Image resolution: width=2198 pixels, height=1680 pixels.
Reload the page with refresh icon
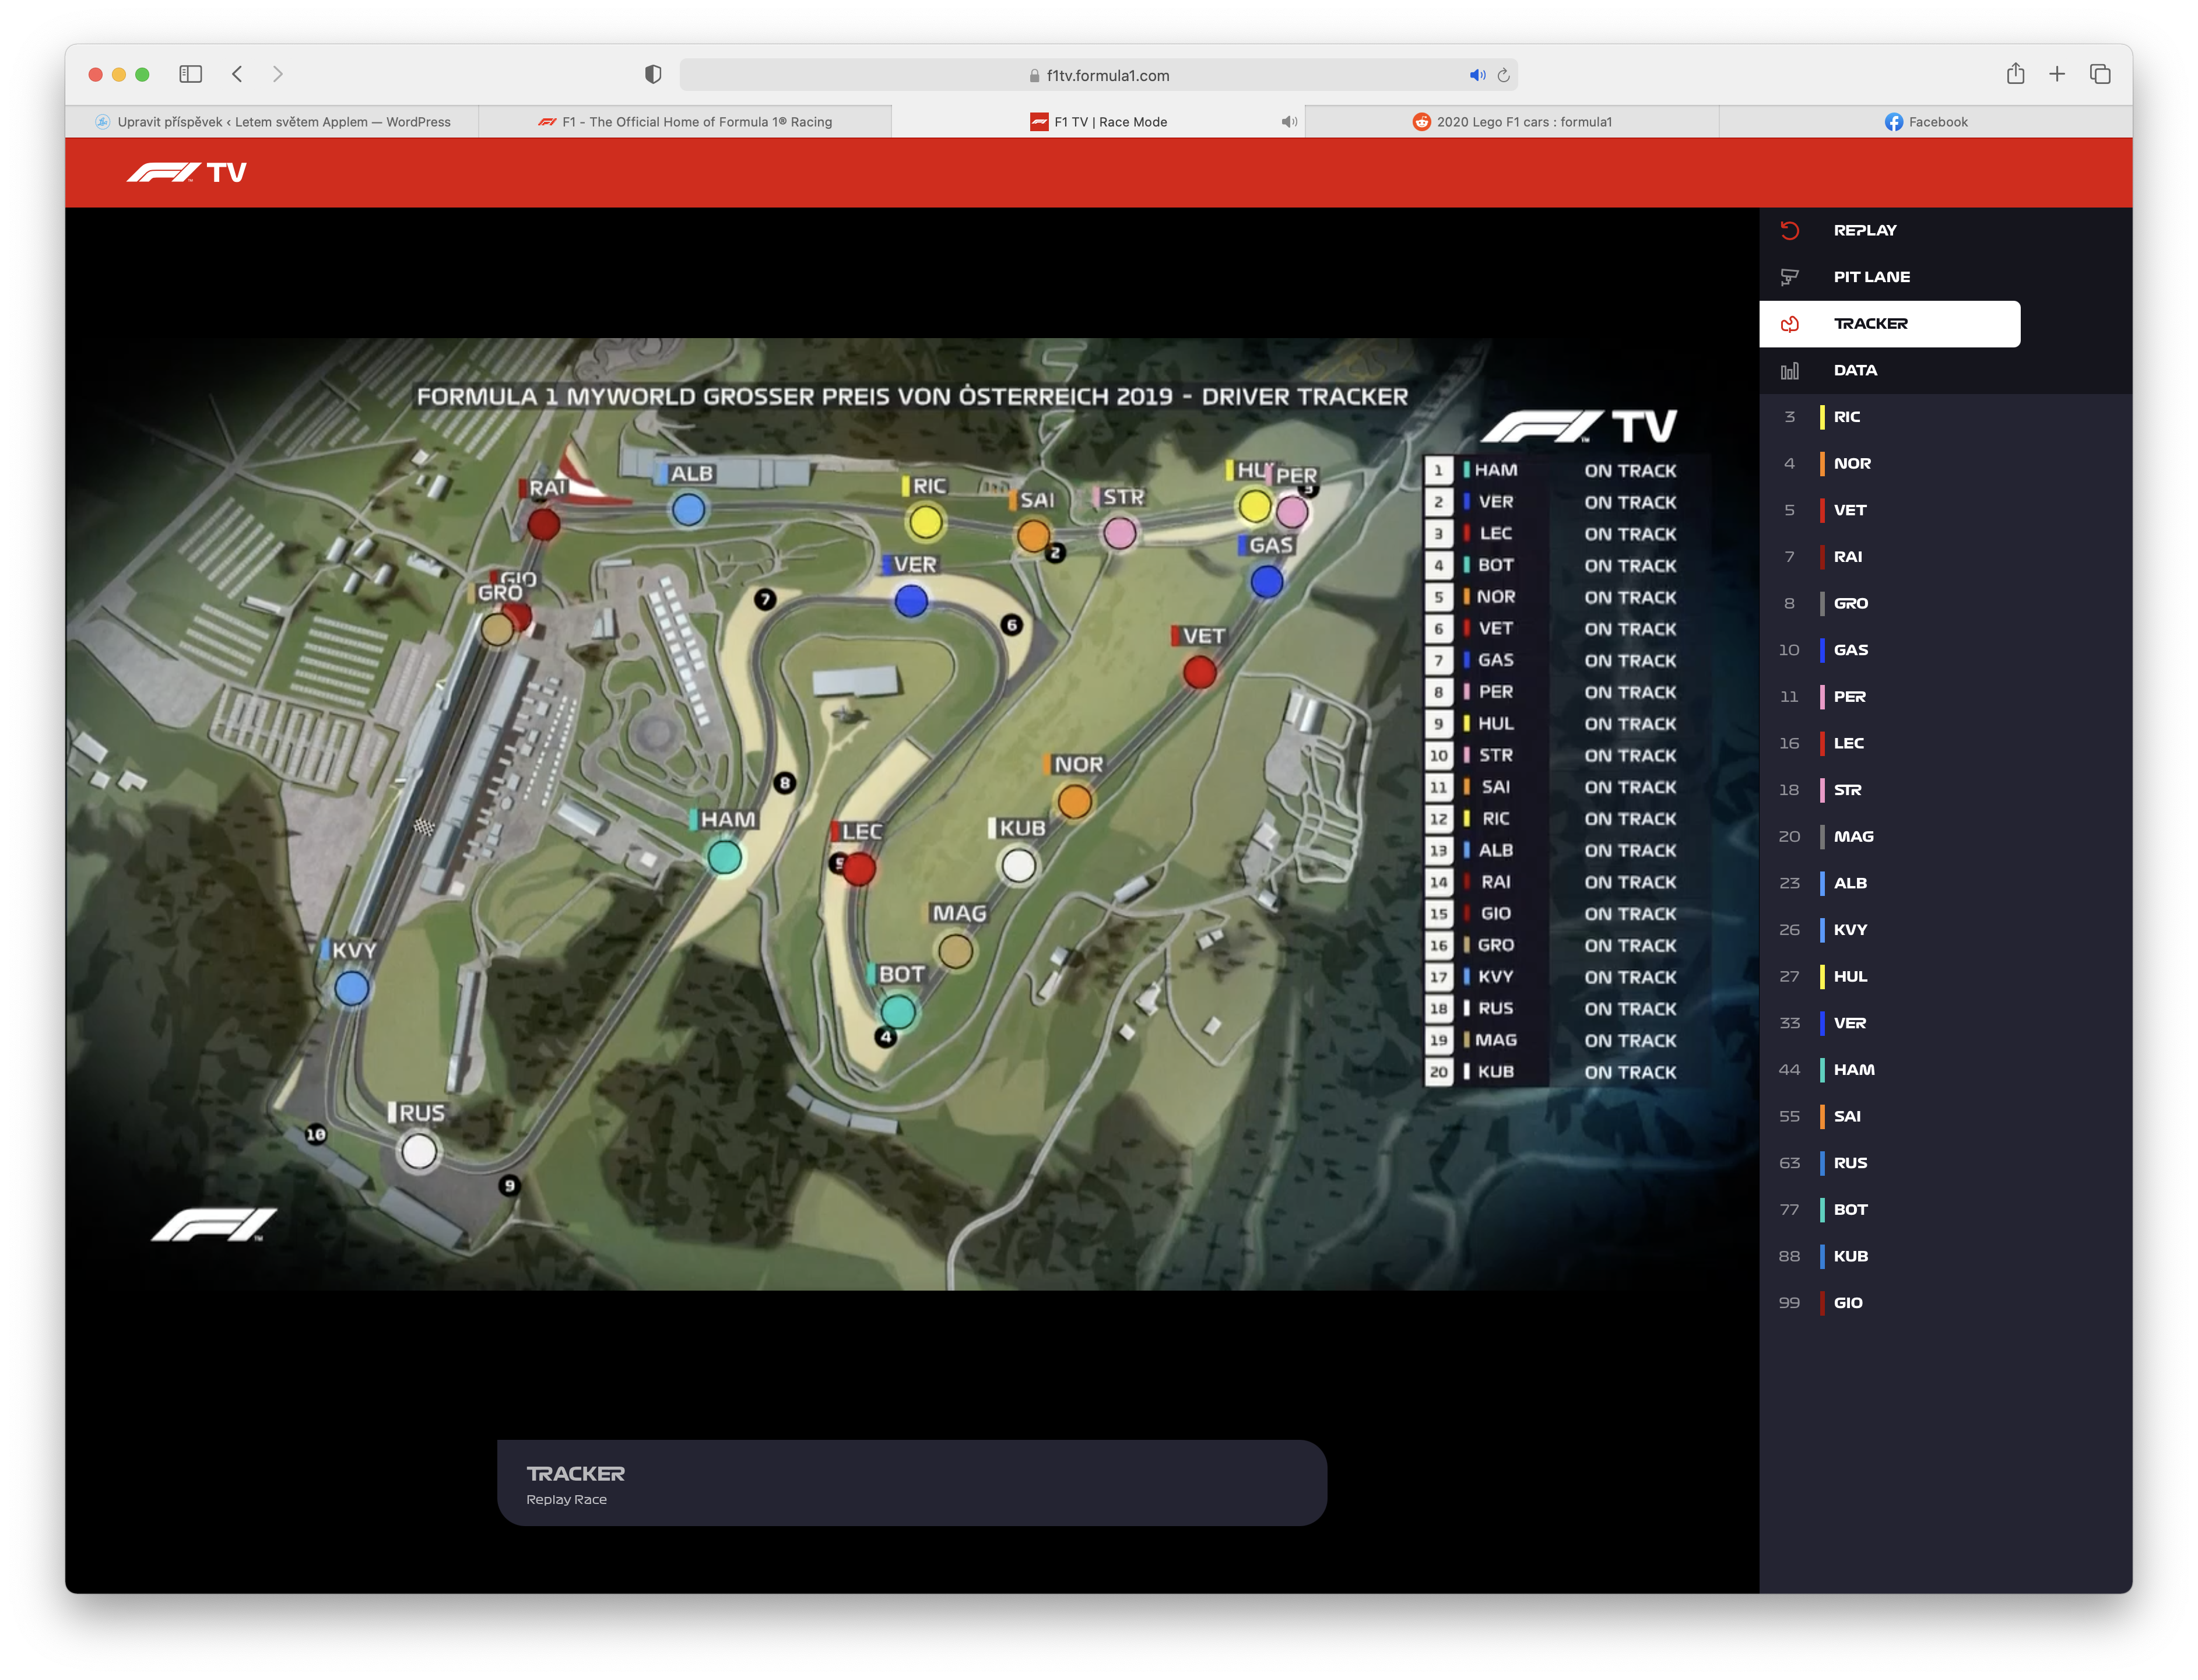point(1503,75)
